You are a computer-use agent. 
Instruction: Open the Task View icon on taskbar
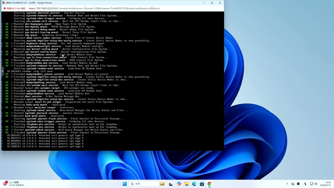coord(171,184)
